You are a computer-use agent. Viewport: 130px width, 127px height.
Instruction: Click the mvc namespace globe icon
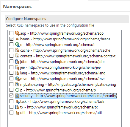tap(17, 79)
